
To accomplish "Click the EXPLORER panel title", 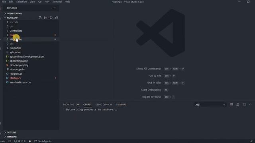I will pos(12,8).
